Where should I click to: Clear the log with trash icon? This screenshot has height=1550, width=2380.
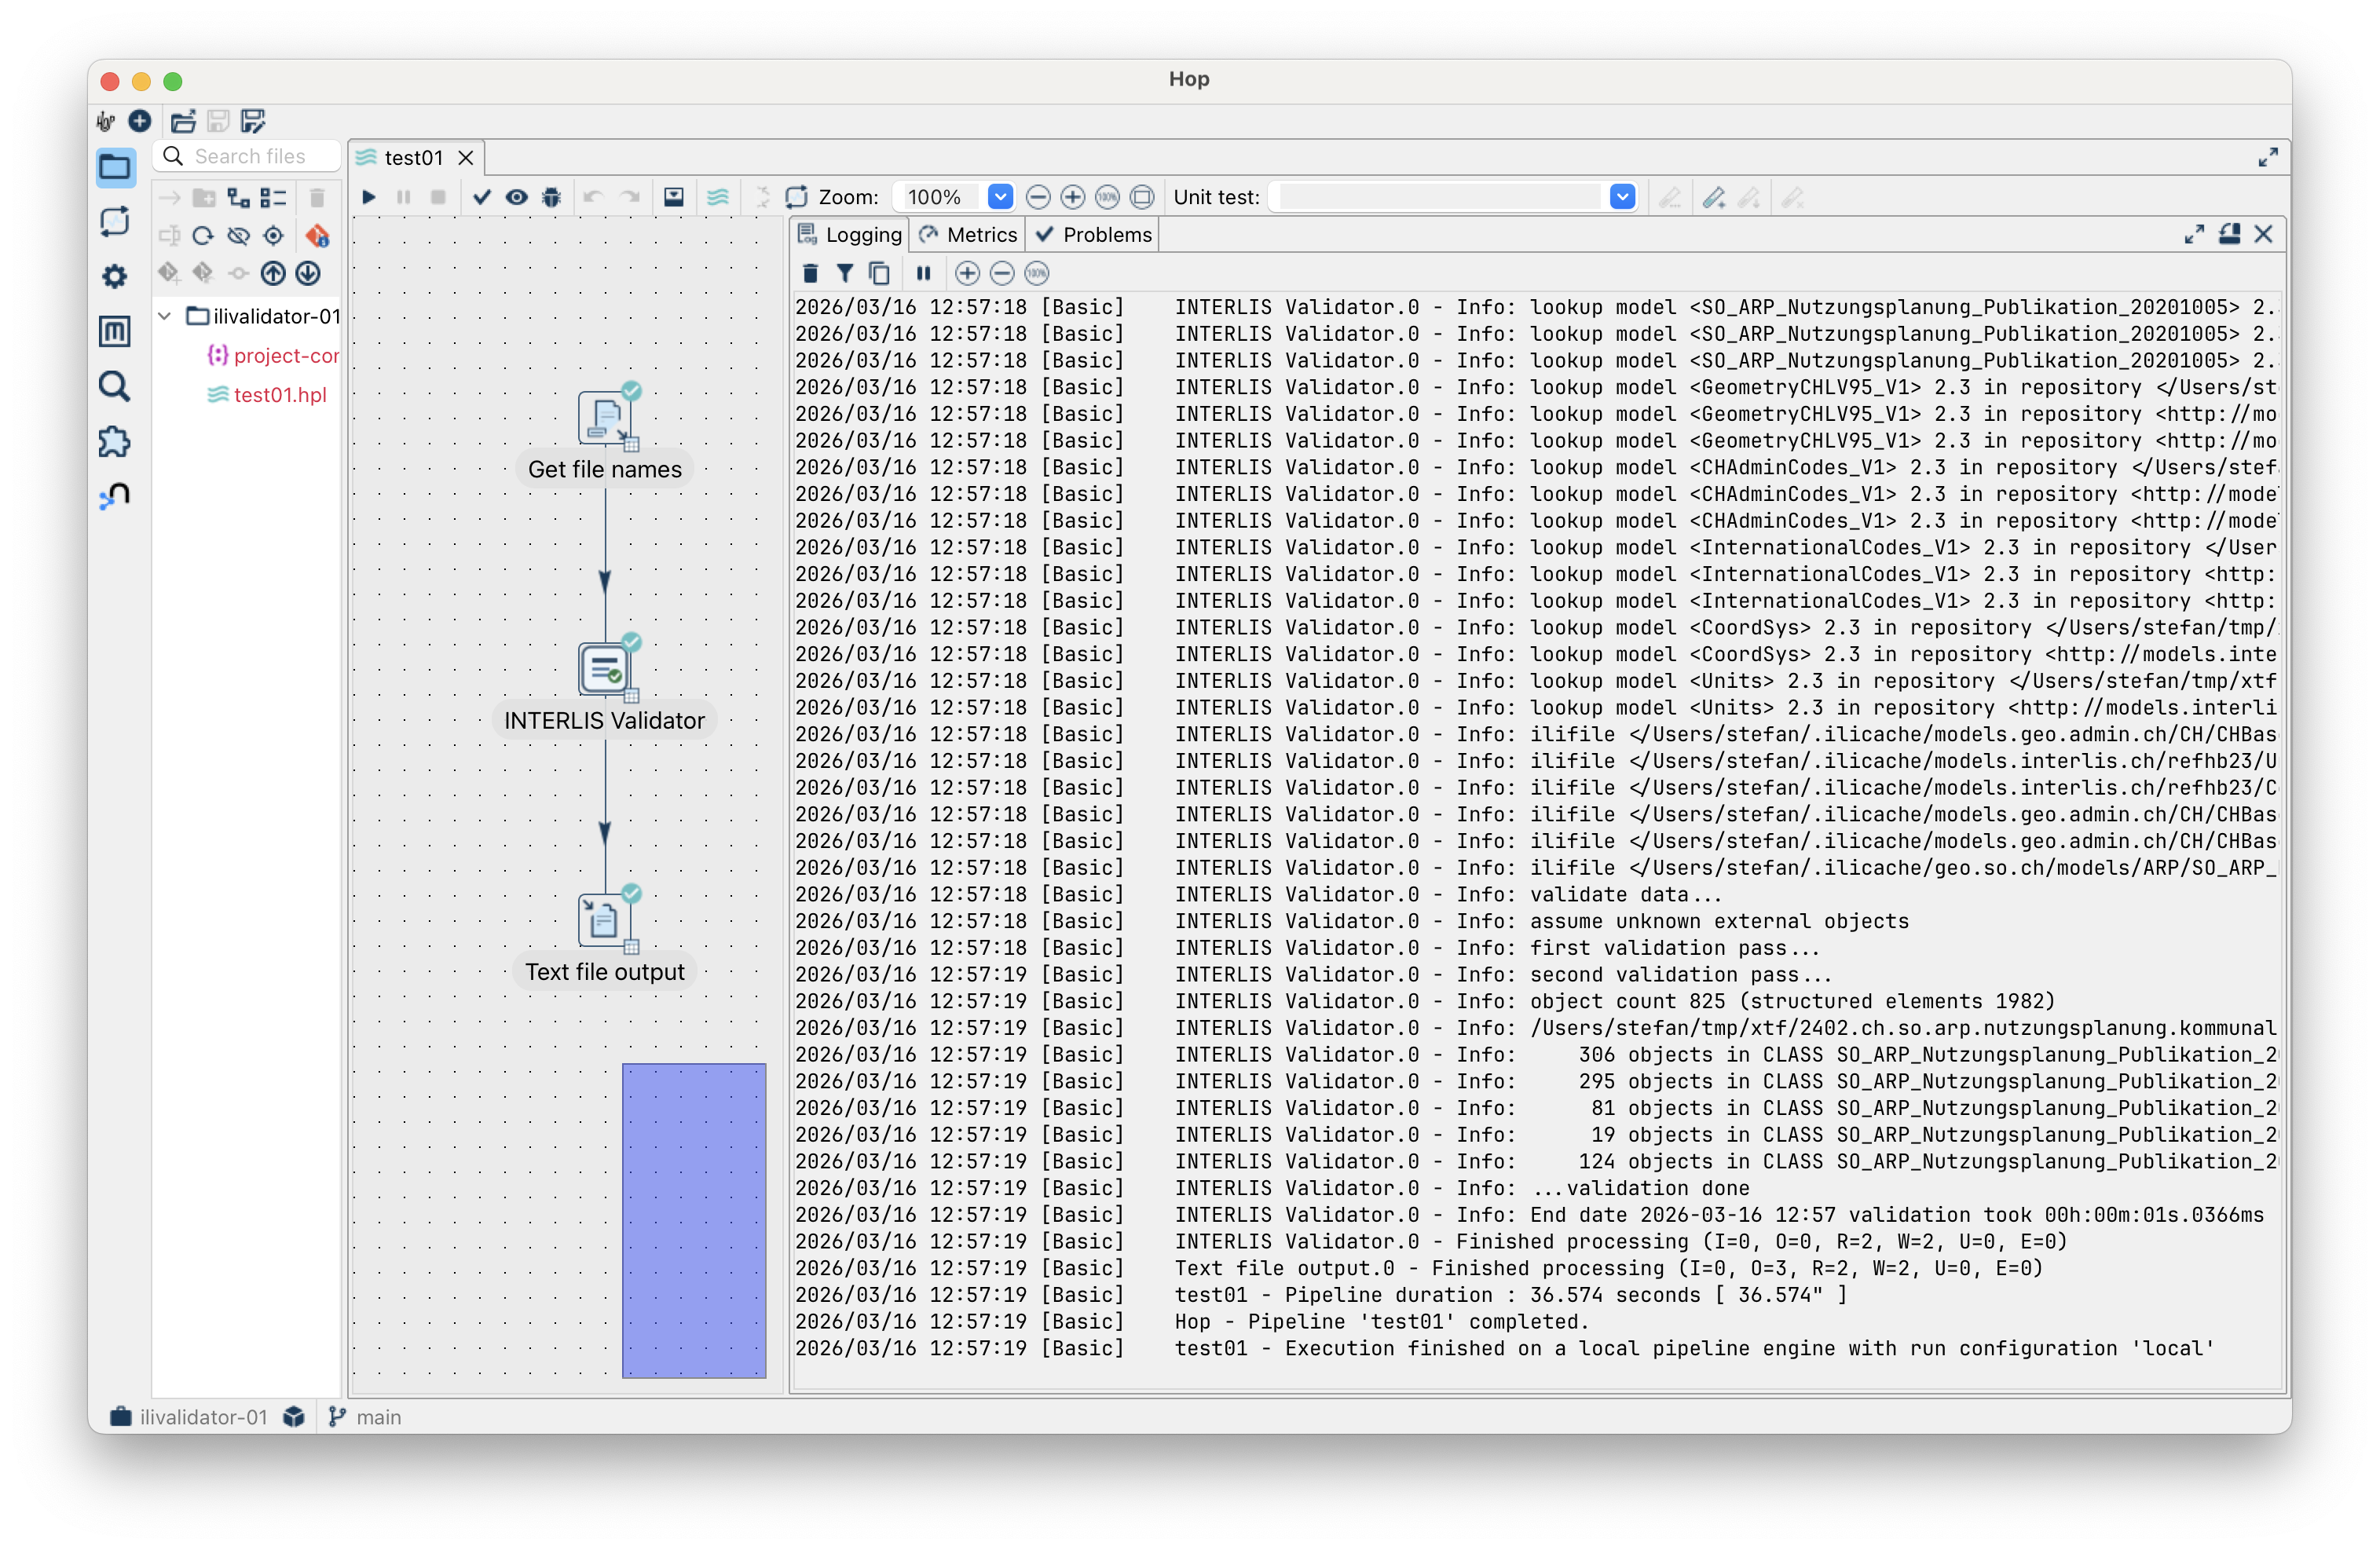[810, 272]
